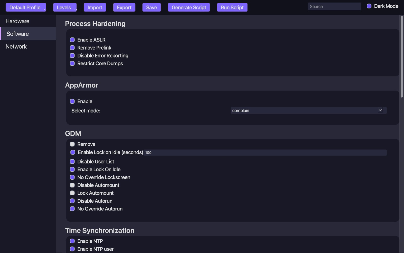Click the AppArmor heading

[82, 85]
